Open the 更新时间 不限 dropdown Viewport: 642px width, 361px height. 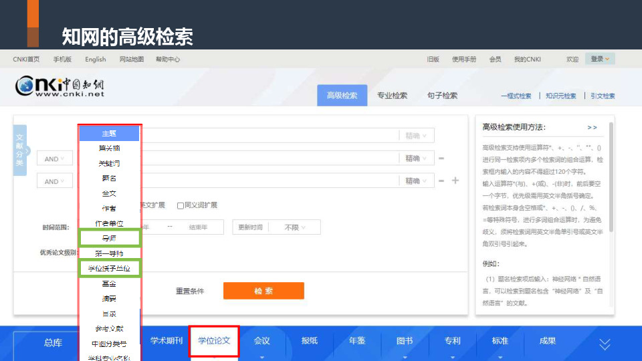pos(295,227)
